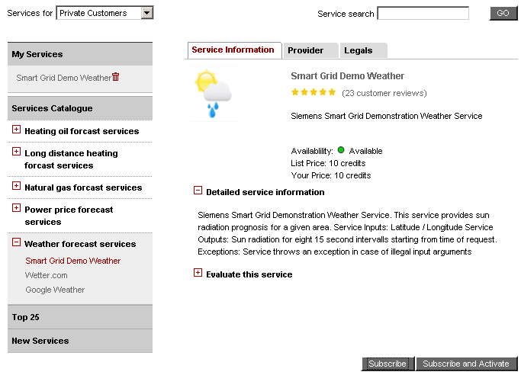This screenshot has height=375, width=521.
Task: Click the weather sun-and-rain service image
Action: coord(214,94)
